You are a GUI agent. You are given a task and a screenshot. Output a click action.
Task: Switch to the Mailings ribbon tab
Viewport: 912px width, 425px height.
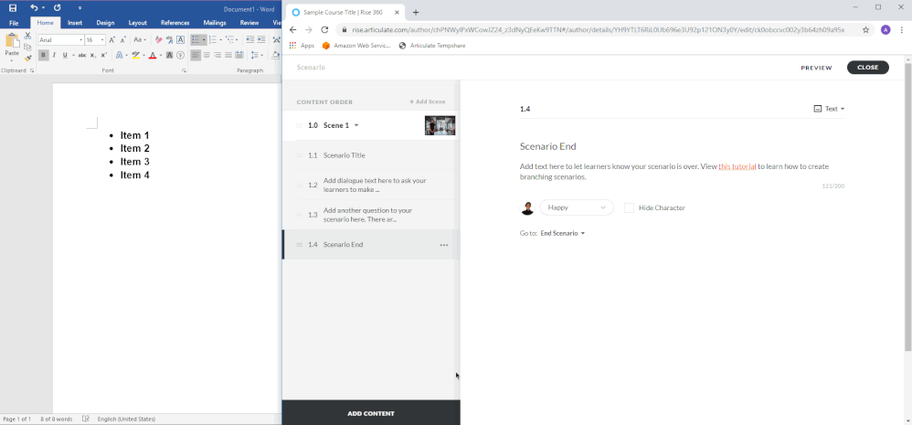pyautogui.click(x=215, y=23)
